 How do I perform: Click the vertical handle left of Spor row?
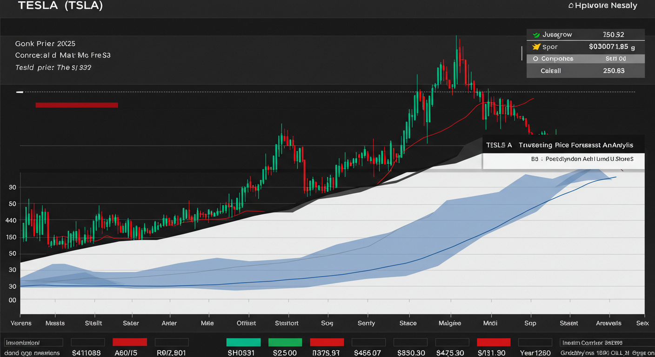pos(522,53)
